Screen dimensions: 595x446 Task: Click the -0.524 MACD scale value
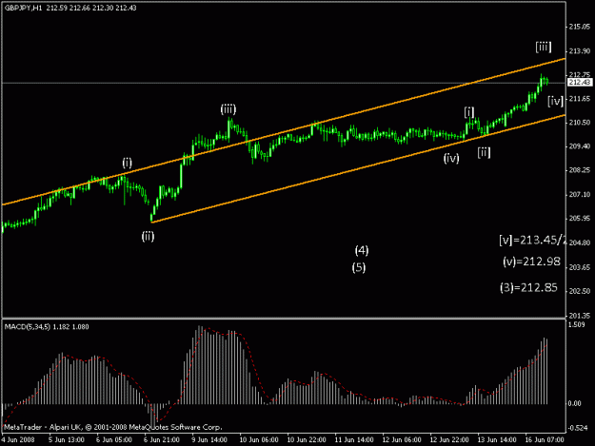pos(578,428)
